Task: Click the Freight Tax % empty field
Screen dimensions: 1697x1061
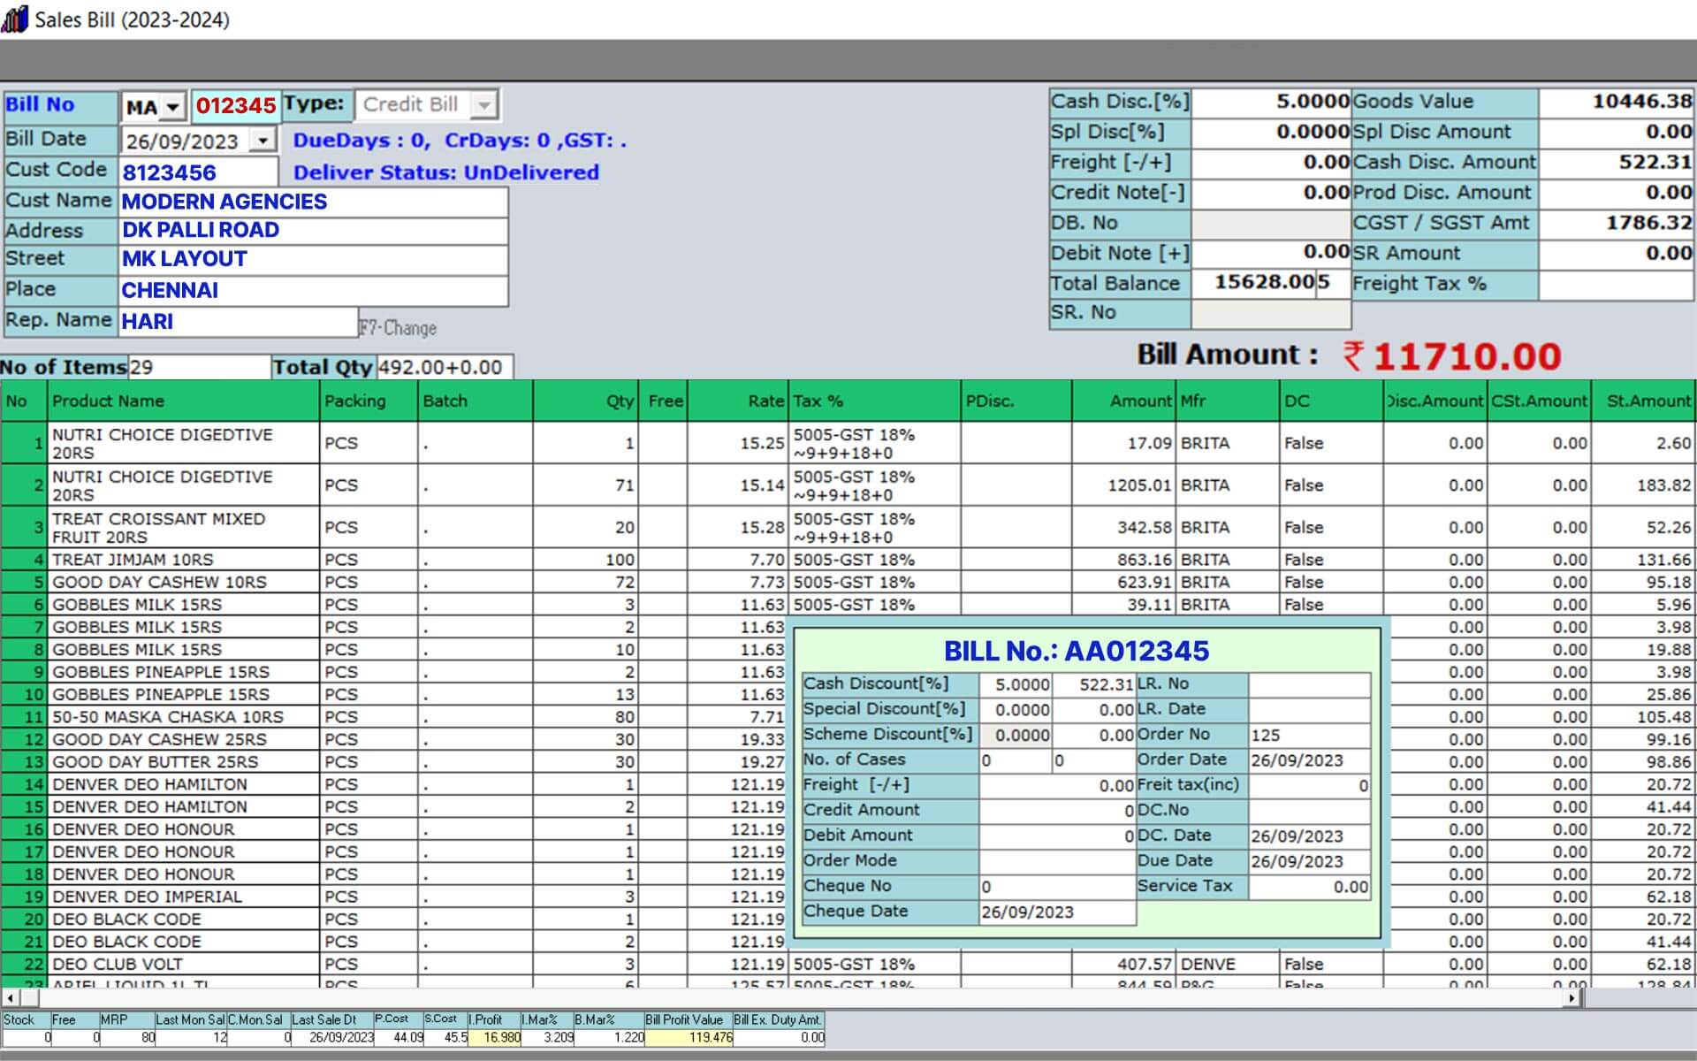Action: tap(1617, 283)
